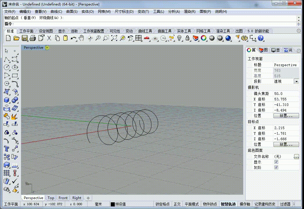Open Perspective viewport title dropdown arrow
Image resolution: width=304 pixels, height=209 pixels.
47,47
